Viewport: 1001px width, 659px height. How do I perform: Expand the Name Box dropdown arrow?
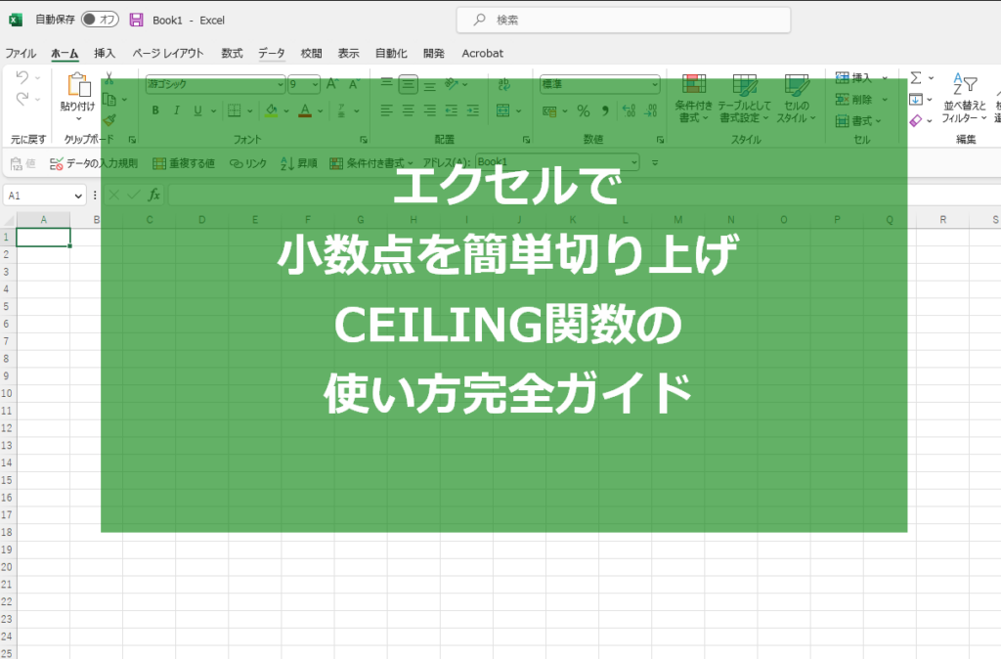[78, 196]
